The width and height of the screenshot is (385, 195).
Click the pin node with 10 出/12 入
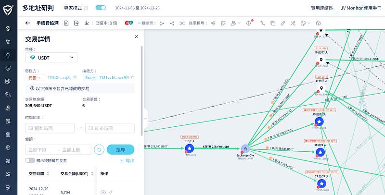point(321,60)
